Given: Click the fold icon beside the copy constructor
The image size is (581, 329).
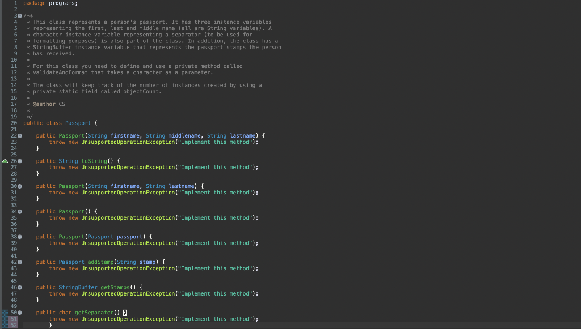Looking at the screenshot, I should tap(19, 237).
